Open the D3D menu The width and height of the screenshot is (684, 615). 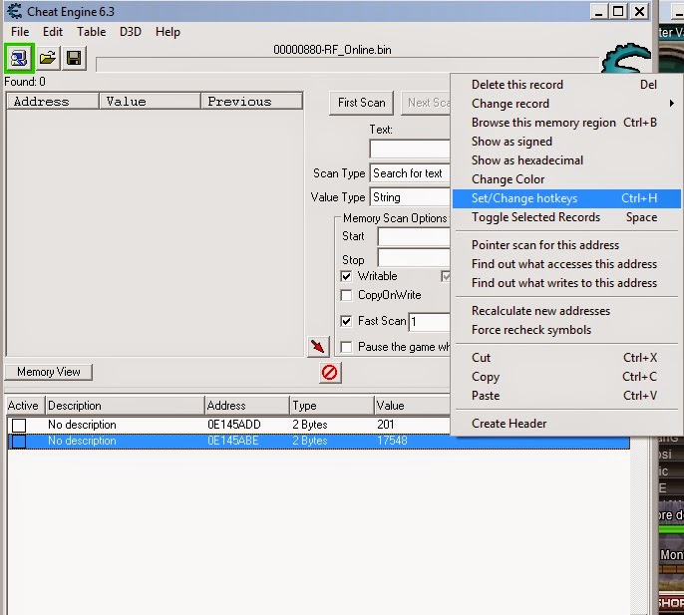pos(131,32)
